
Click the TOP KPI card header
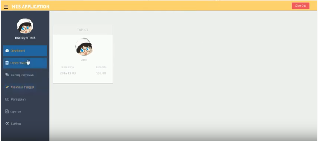pyautogui.click(x=83, y=30)
